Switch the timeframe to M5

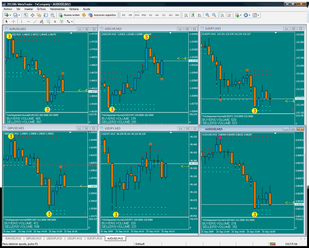tap(131, 15)
